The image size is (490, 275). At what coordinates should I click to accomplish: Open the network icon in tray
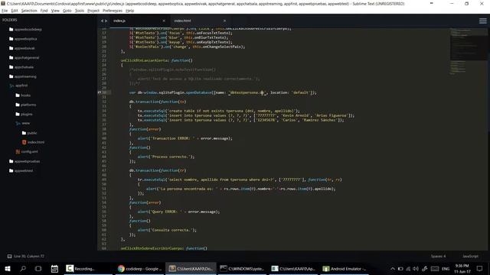point(408,268)
